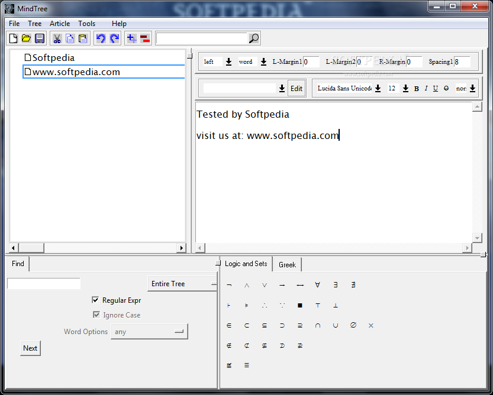This screenshot has height=395, width=493.
Task: Click the toolbar search input field
Action: (202, 38)
